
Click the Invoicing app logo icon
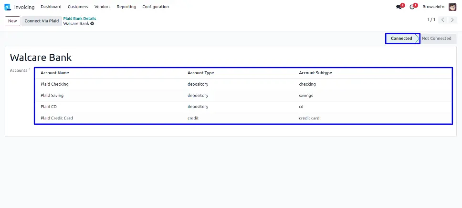[x=8, y=7]
